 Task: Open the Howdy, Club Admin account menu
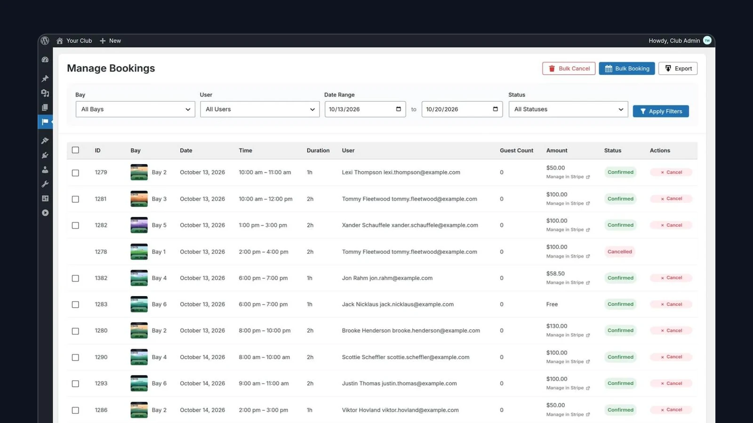[680, 41]
